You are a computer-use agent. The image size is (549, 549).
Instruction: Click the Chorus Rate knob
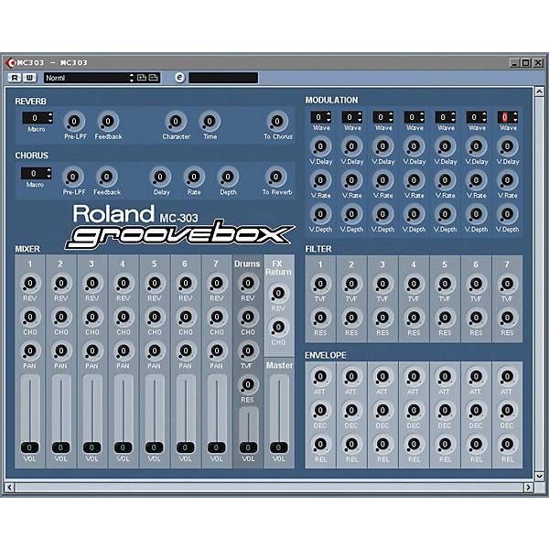click(x=194, y=177)
